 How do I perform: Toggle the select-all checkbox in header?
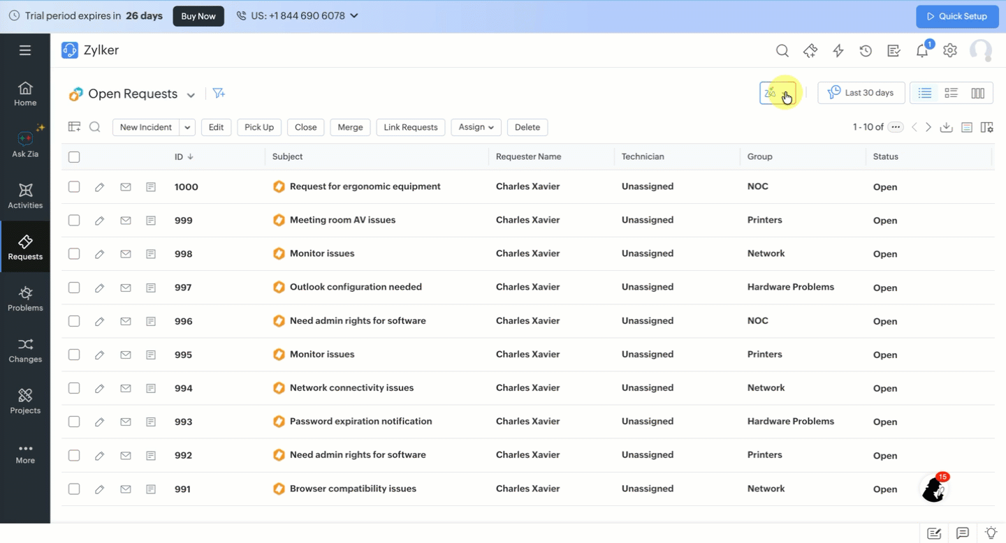click(x=74, y=157)
